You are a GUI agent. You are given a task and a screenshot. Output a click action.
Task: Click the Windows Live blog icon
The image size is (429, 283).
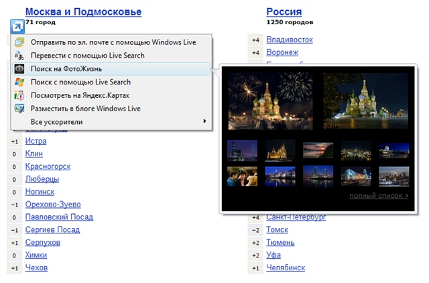click(19, 109)
